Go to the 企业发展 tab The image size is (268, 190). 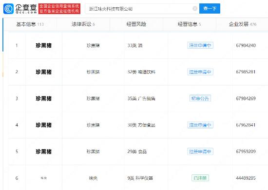click(x=243, y=24)
